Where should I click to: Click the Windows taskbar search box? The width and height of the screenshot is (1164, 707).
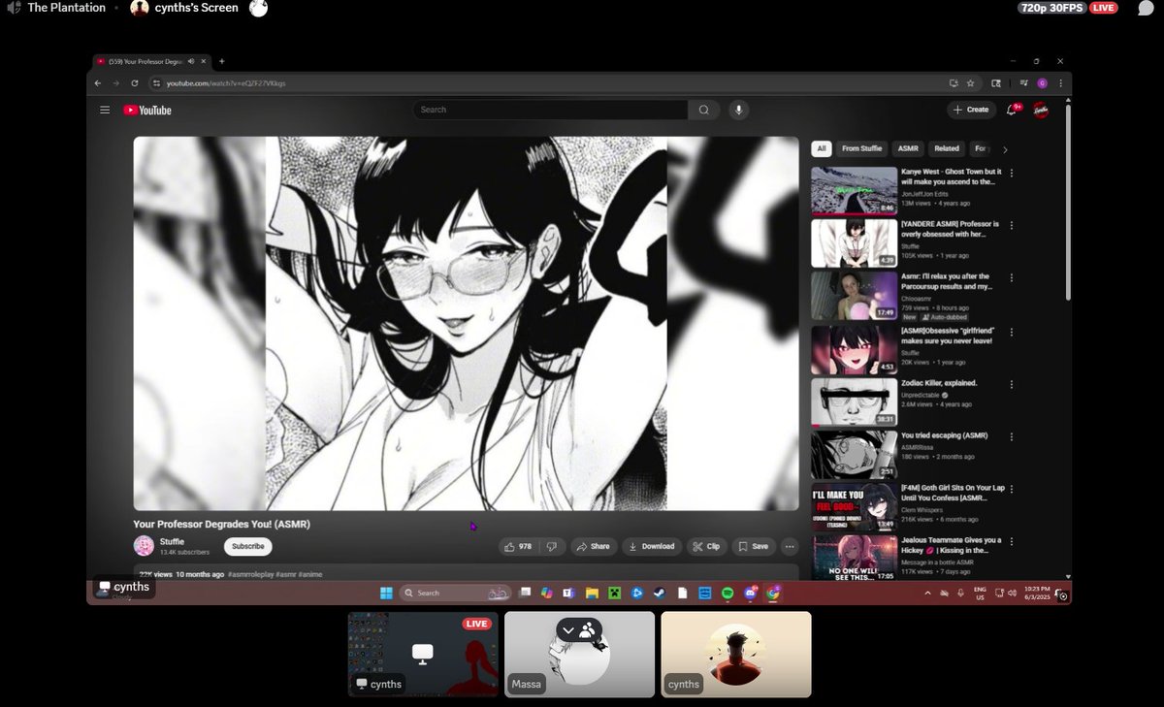[456, 593]
